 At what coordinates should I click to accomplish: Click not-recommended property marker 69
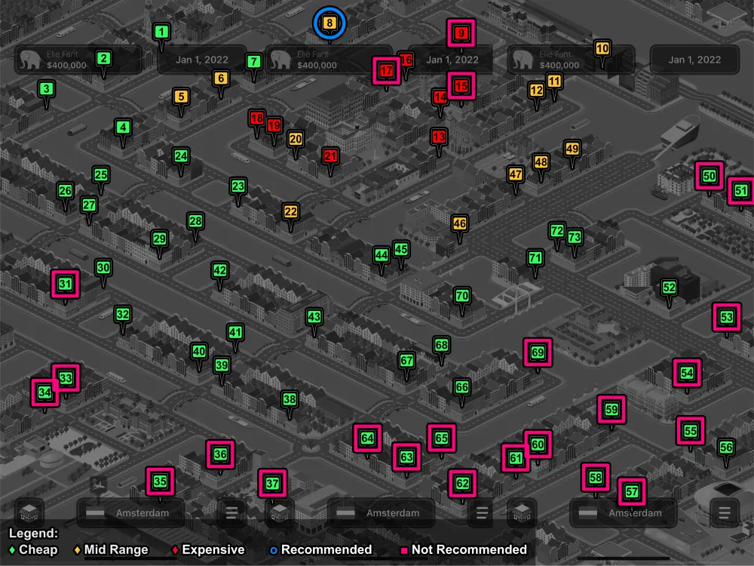[x=538, y=352]
